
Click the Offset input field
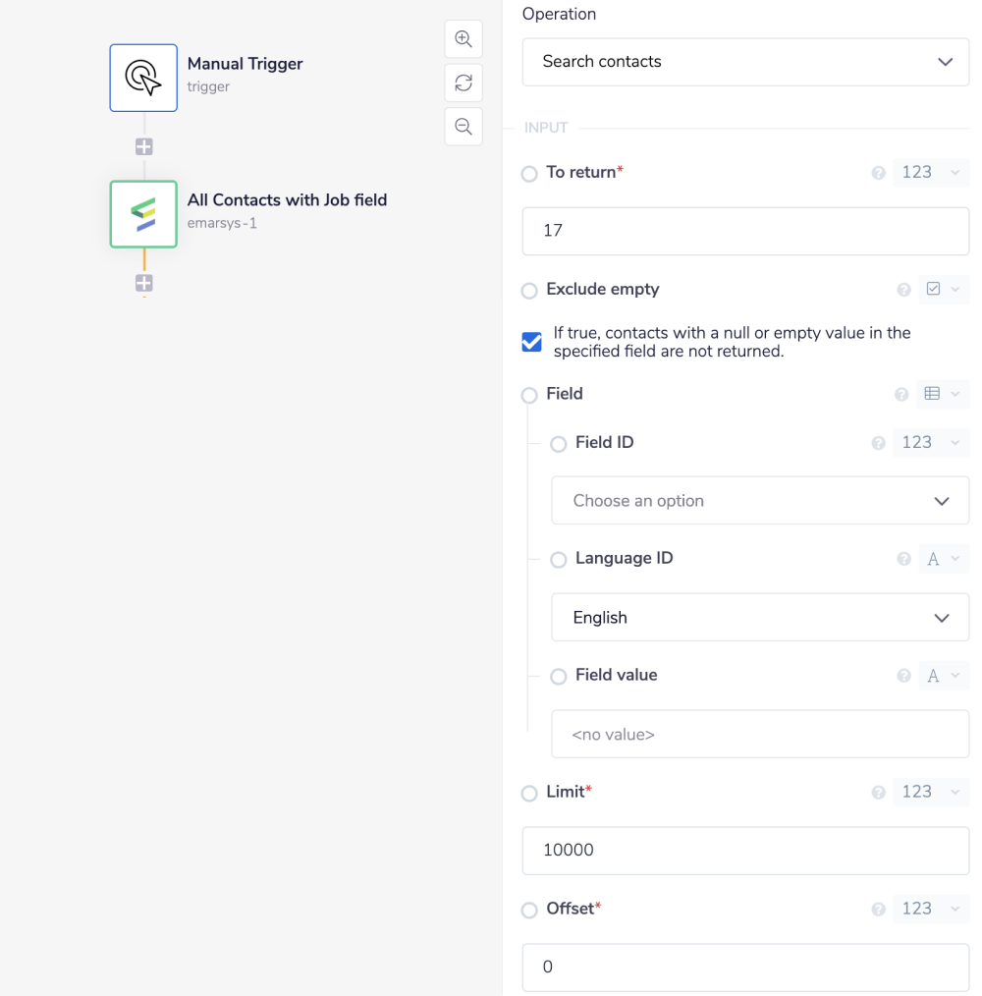pos(745,968)
